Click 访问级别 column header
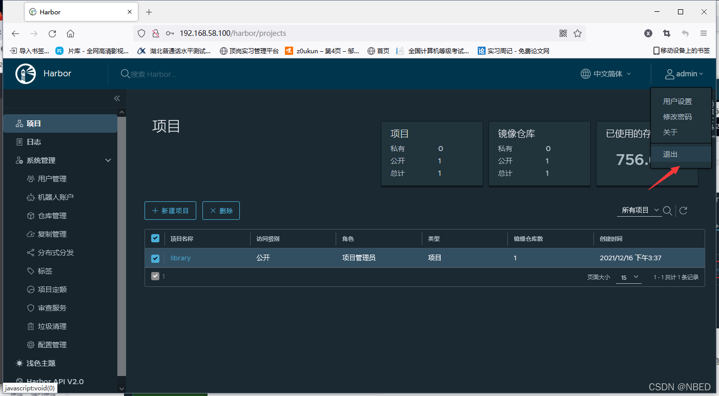 pos(268,239)
